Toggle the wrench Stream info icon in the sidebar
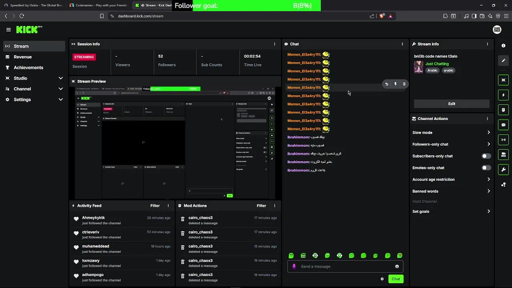 point(503,170)
